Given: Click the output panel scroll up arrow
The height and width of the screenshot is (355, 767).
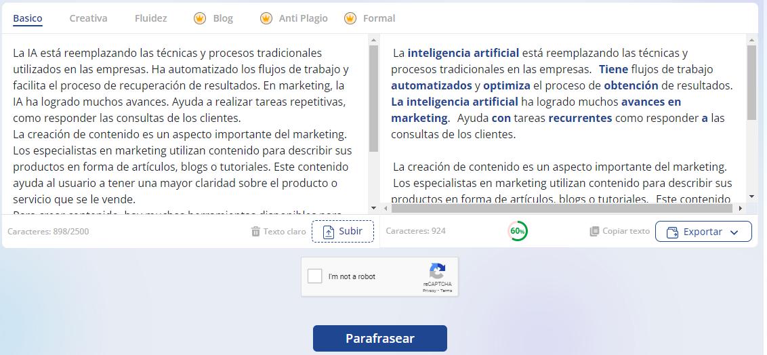Looking at the screenshot, I should pos(751,41).
